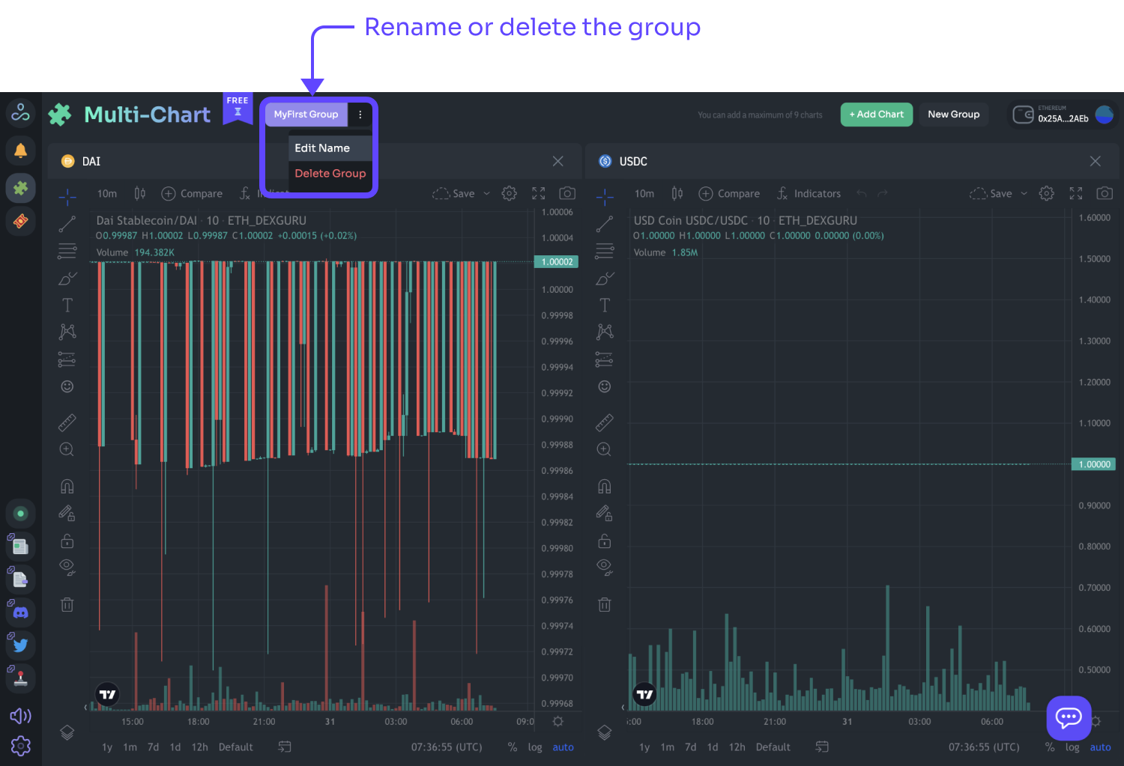Click the camera snapshot icon on USDC chart
The height and width of the screenshot is (766, 1124).
click(1104, 193)
